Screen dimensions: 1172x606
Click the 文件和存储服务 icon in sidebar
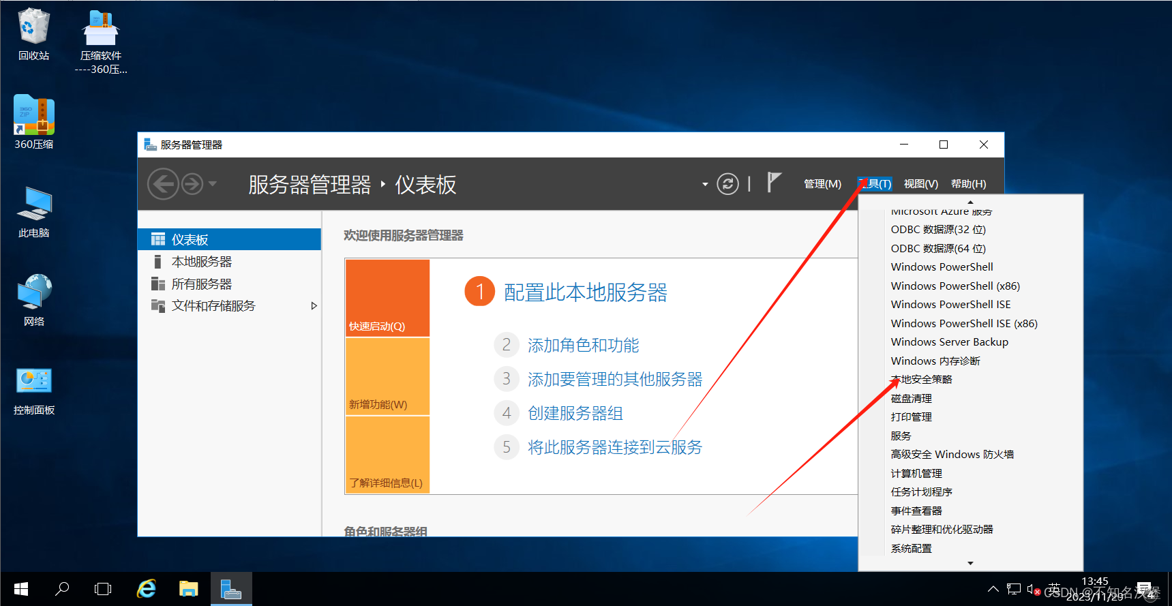158,305
